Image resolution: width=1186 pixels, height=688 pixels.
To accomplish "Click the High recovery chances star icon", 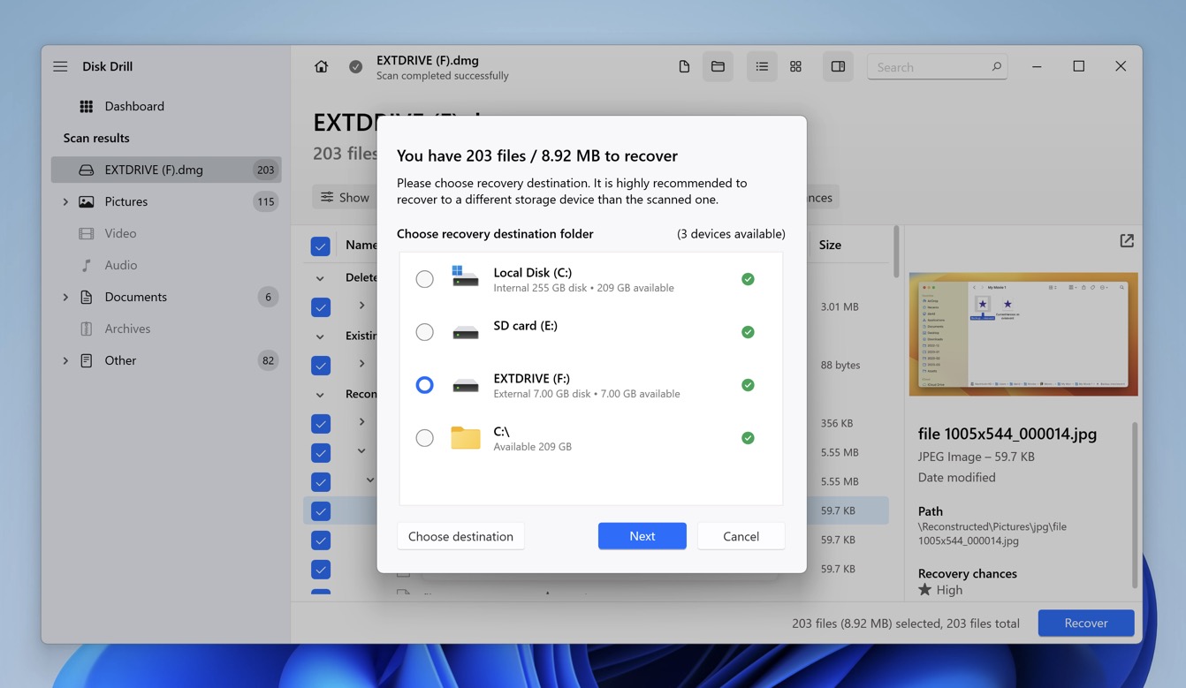I will 925,589.
